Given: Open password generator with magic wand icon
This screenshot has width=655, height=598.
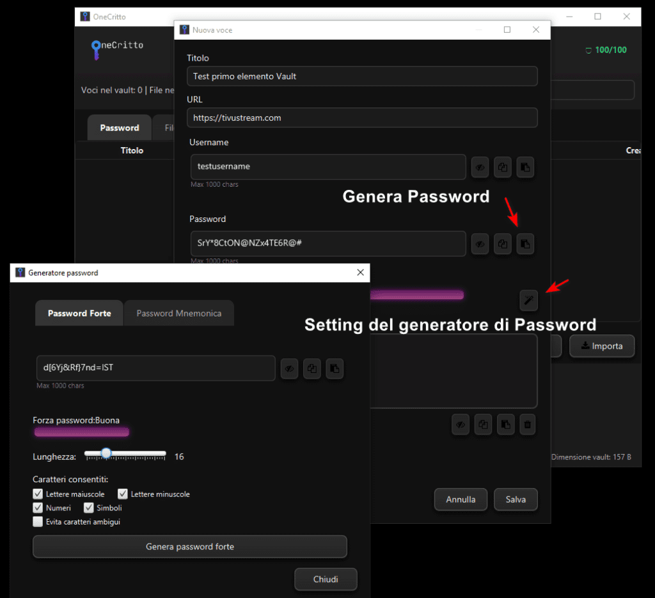Looking at the screenshot, I should [x=528, y=300].
